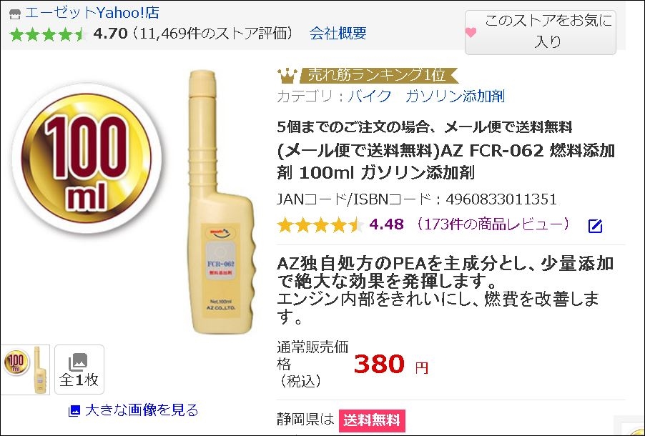Go to the バイク category link
The height and width of the screenshot is (436, 645).
[x=370, y=96]
